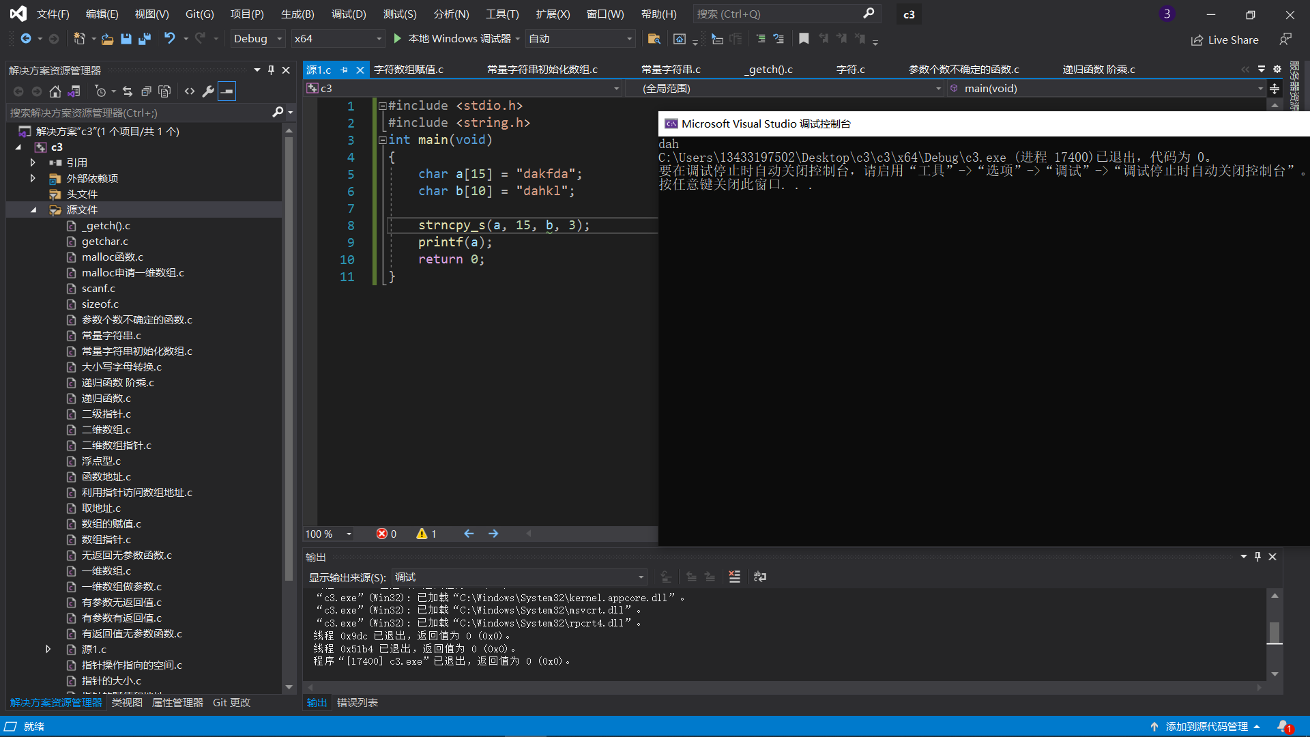1310x737 pixels.
Task: Open malloc函数.c in Solution Explorer
Action: pyautogui.click(x=112, y=257)
